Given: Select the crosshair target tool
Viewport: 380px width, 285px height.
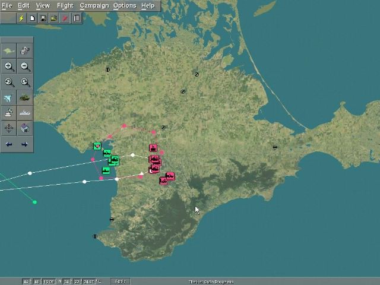Looking at the screenshot, I should pos(9,128).
